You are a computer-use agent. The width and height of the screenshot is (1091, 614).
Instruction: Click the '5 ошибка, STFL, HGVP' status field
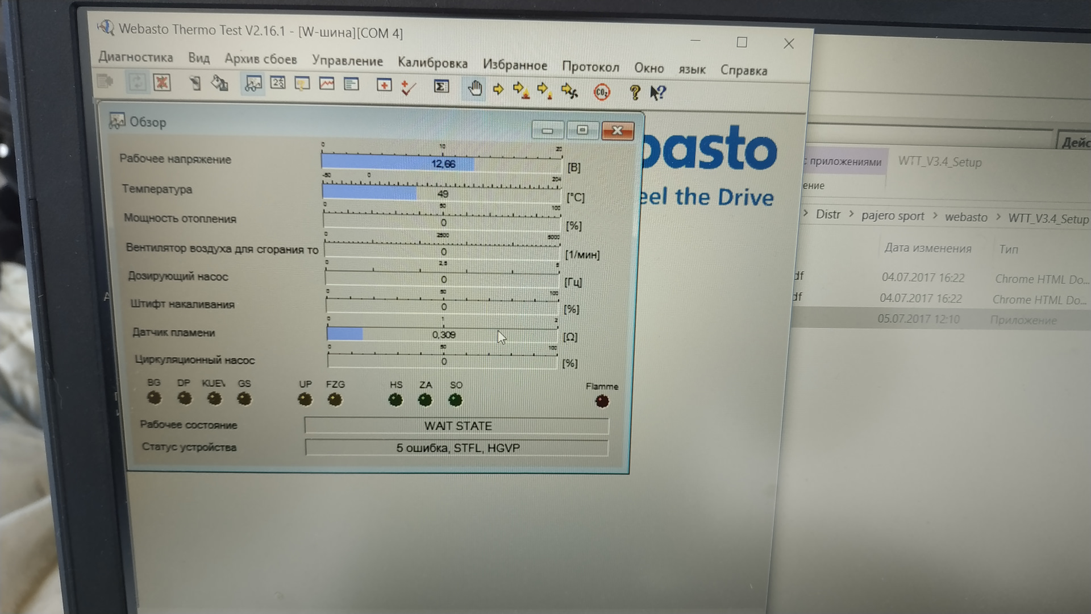tap(457, 448)
